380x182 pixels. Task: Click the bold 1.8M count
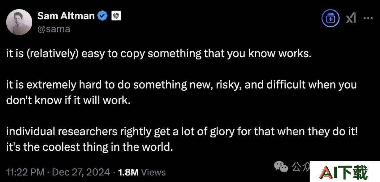128,172
